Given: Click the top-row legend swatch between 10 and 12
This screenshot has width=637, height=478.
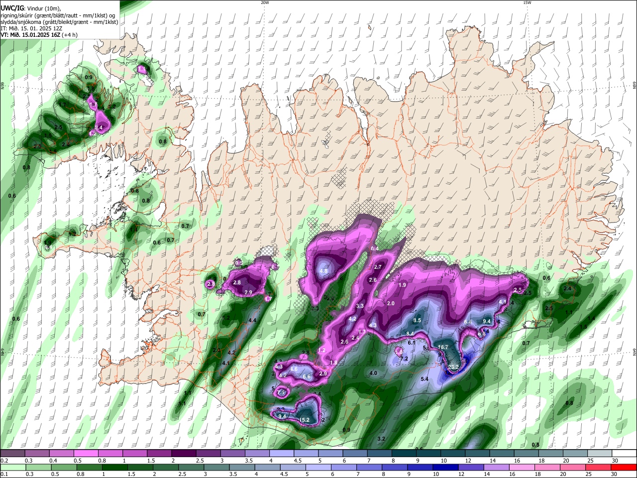Looking at the screenshot, I should 453,453.
